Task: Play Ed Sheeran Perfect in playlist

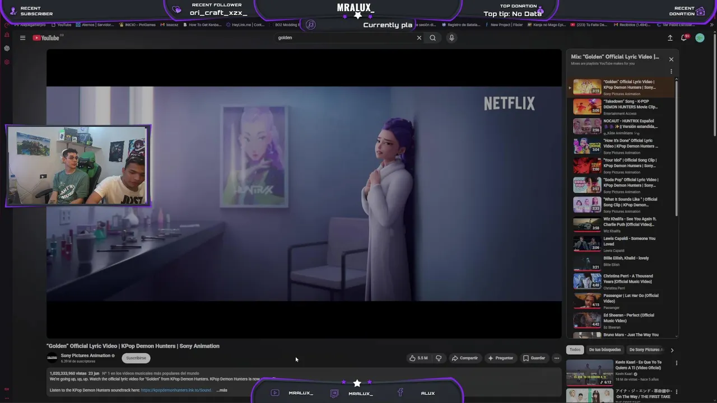Action: pyautogui.click(x=621, y=320)
